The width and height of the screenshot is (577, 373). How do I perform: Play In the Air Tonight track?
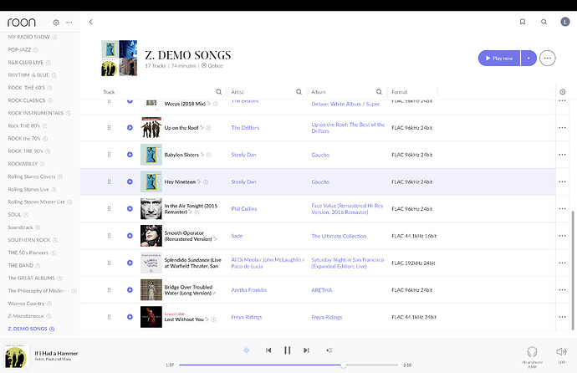[130, 208]
